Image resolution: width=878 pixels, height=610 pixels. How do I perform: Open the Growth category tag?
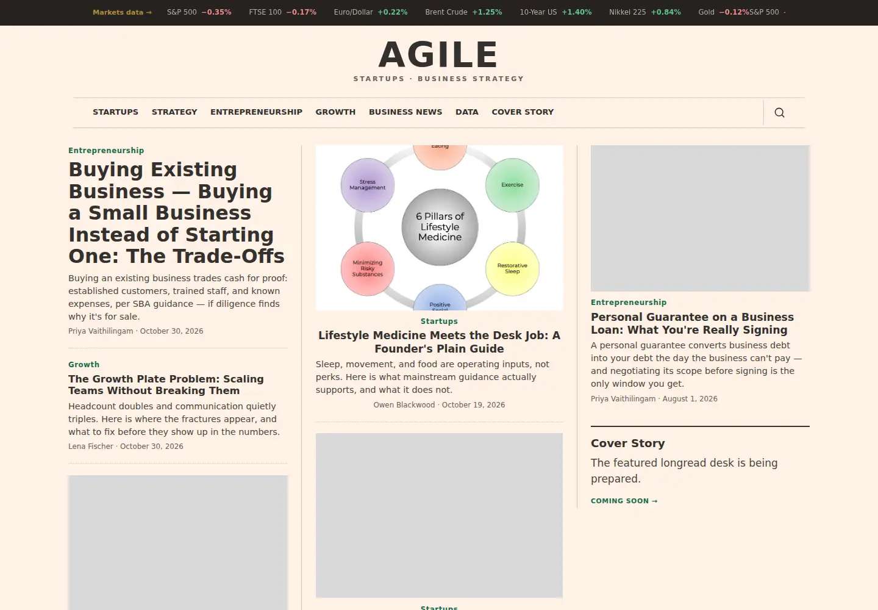[x=84, y=365]
